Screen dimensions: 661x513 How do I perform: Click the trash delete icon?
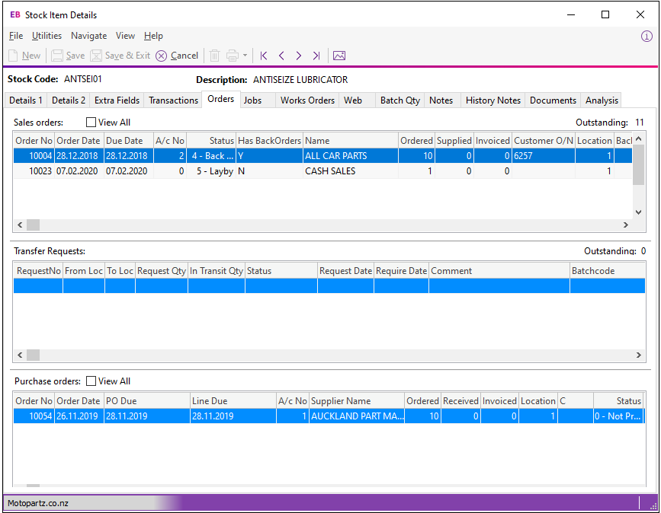[x=214, y=56]
